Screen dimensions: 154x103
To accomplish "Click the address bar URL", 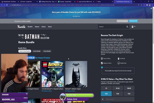I will tap(63, 5).
